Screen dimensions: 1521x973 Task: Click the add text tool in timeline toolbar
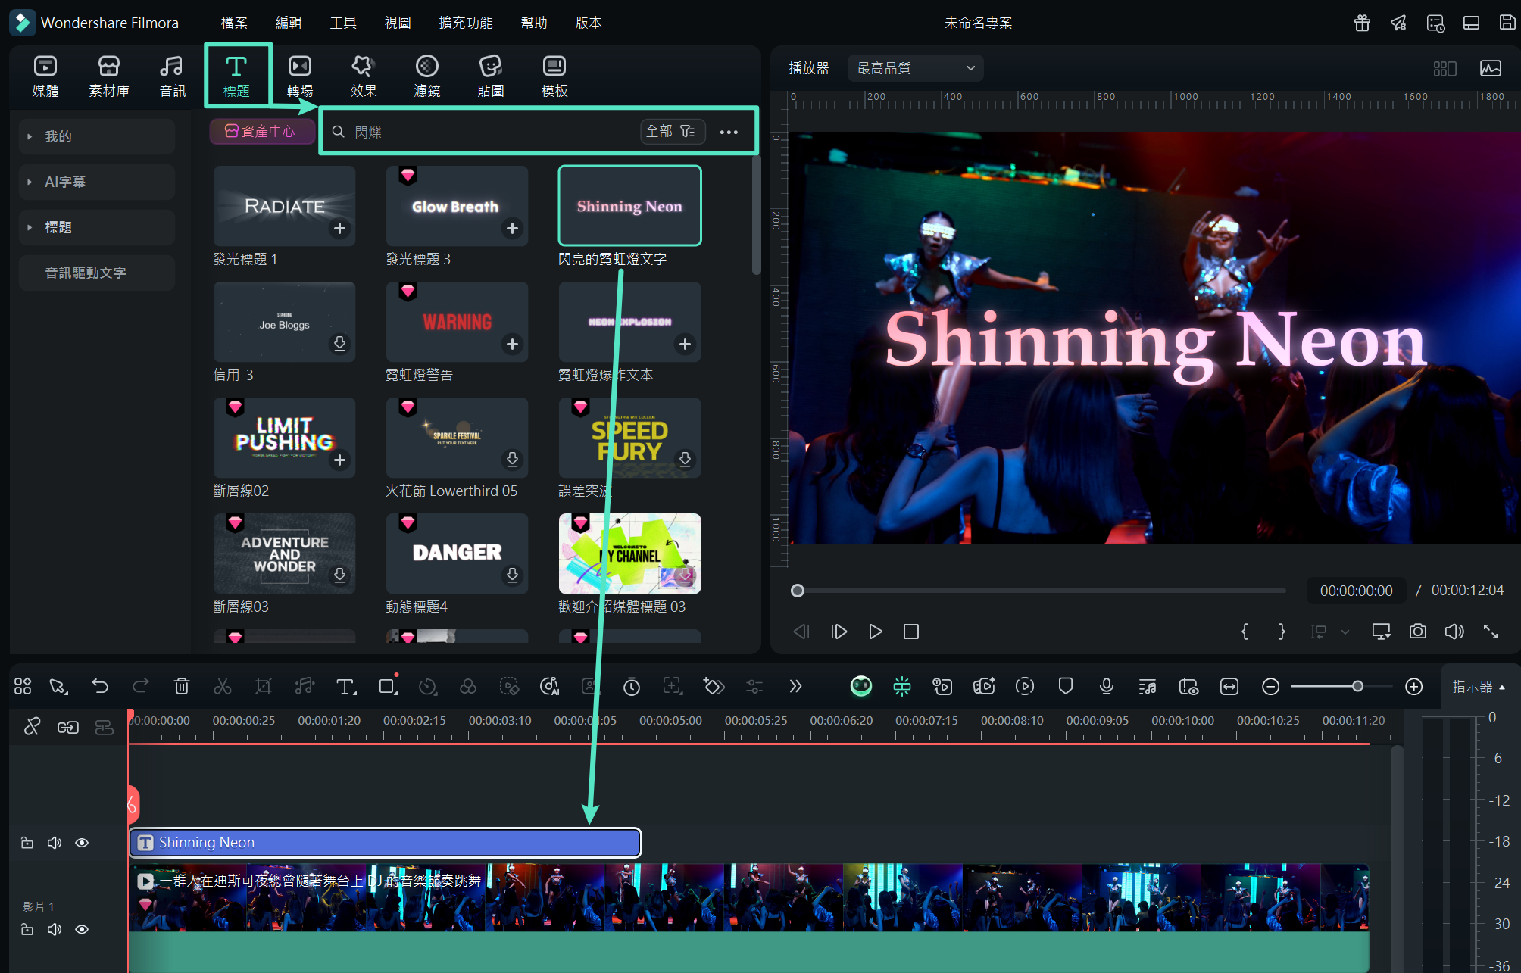pos(345,686)
